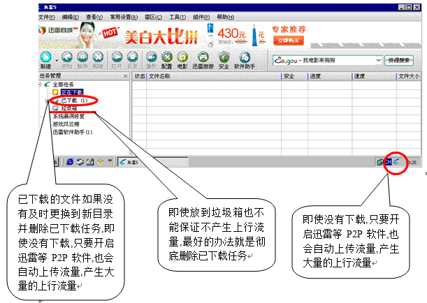
Task: Open the 文件(F) menu
Action: [x=46, y=17]
